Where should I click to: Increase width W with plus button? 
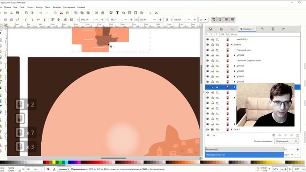tap(160, 20)
